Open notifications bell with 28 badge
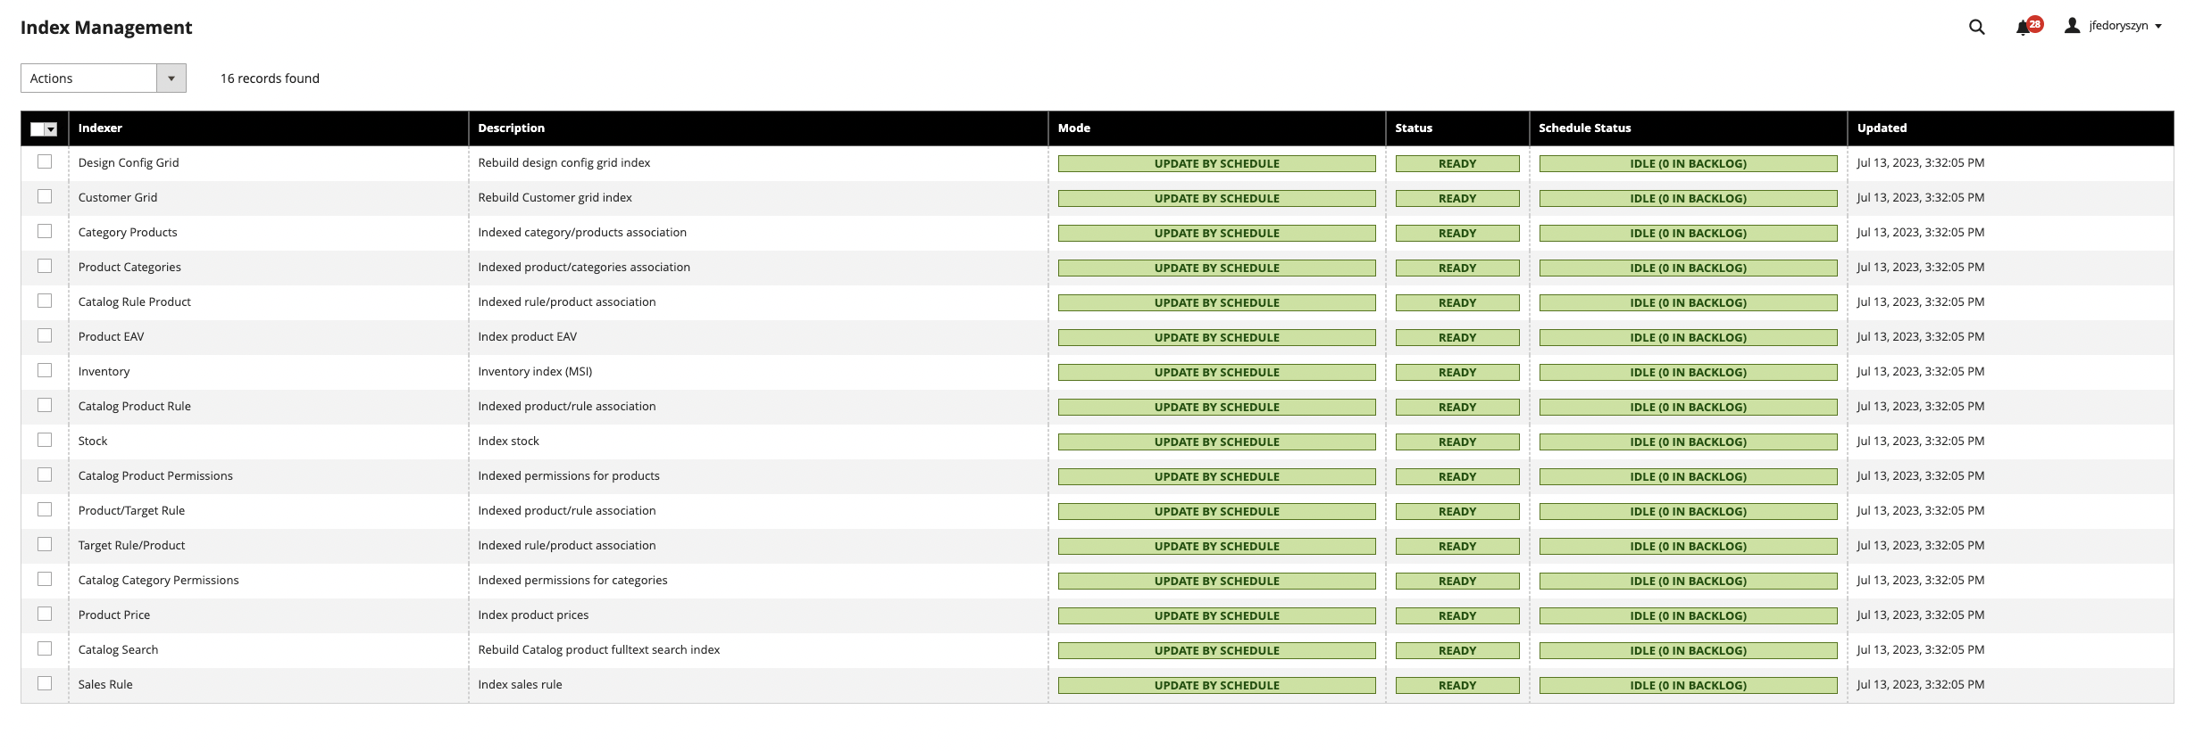The image size is (2195, 751). (2024, 27)
